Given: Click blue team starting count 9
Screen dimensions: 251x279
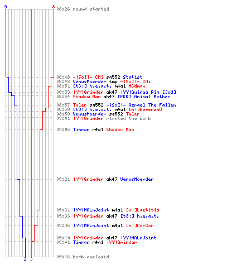Looking at the screenshot, I should (6, 7).
